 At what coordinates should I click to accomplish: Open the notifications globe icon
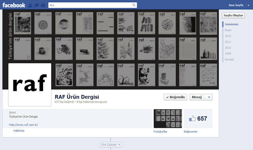(x=43, y=5)
